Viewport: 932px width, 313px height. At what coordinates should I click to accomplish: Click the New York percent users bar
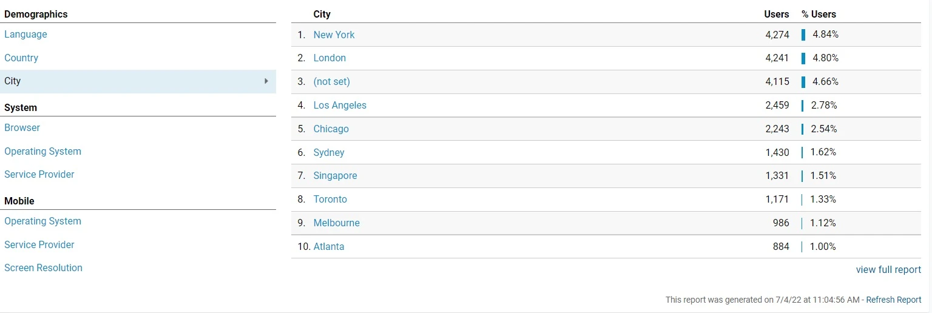(803, 35)
